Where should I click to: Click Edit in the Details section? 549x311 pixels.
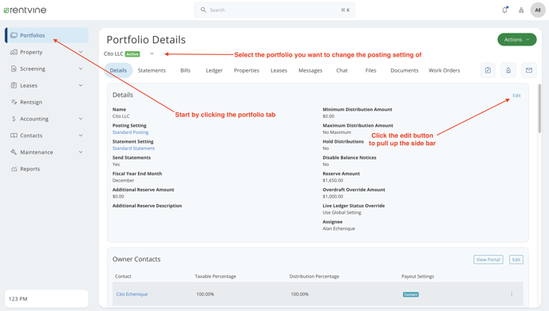point(516,96)
